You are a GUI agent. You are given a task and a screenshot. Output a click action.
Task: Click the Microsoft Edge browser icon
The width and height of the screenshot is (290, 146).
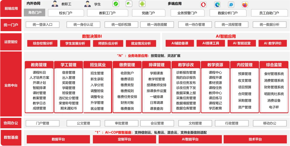(217, 5)
